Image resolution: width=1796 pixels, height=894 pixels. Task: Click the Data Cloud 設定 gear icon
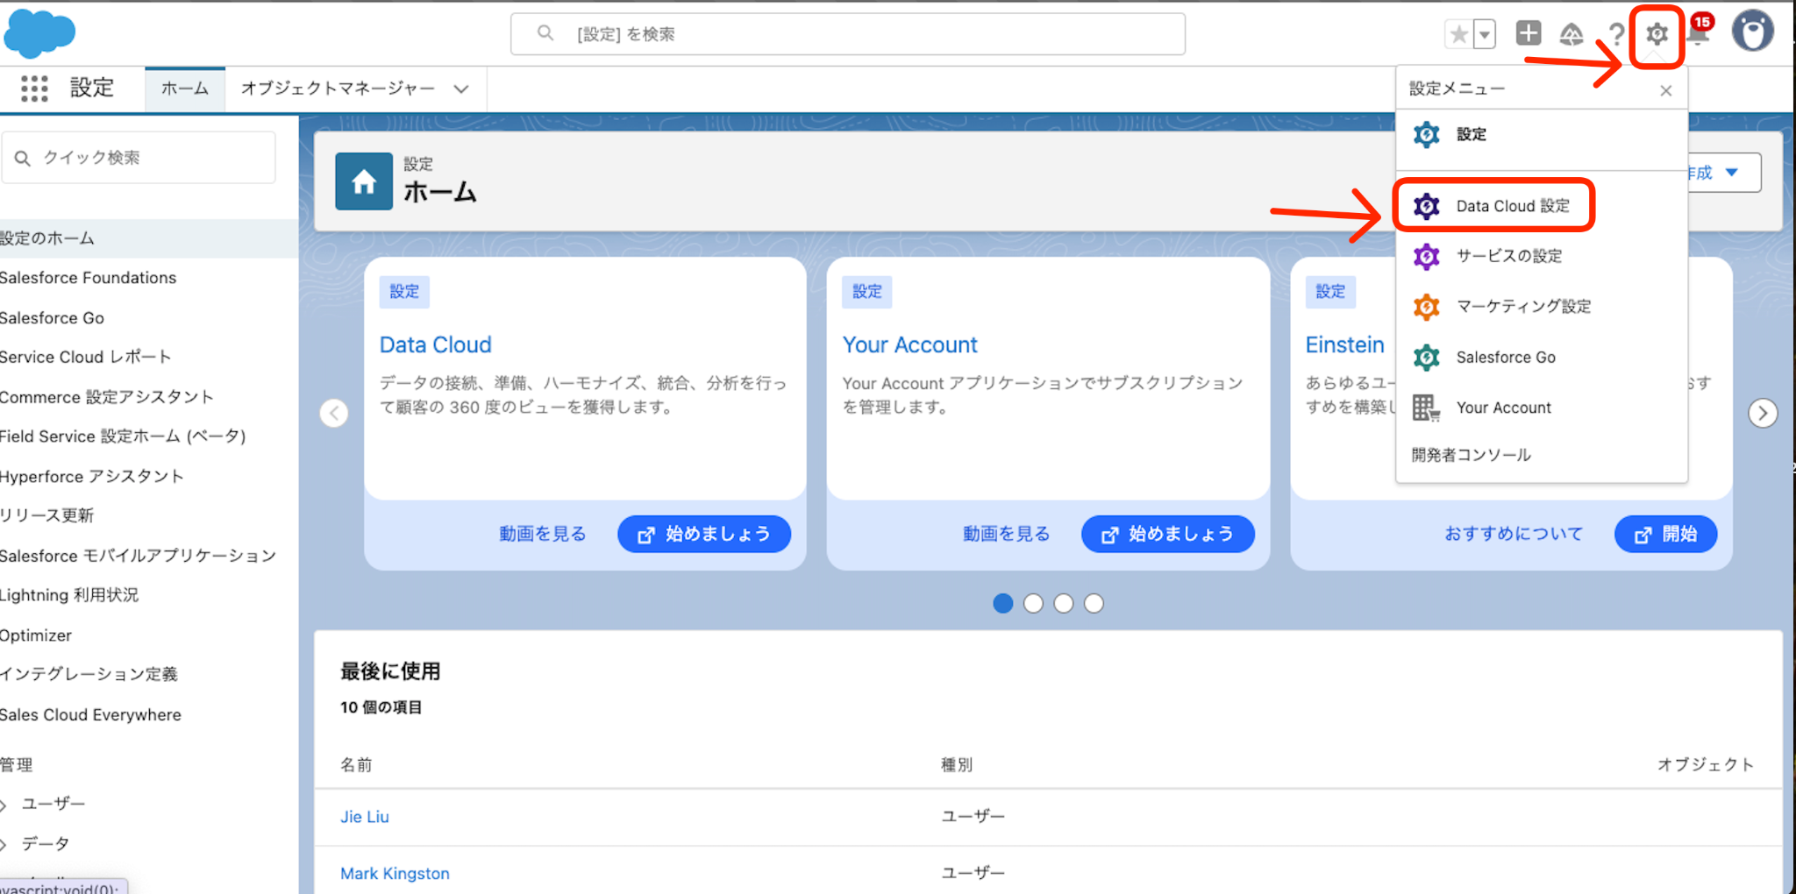1427,205
